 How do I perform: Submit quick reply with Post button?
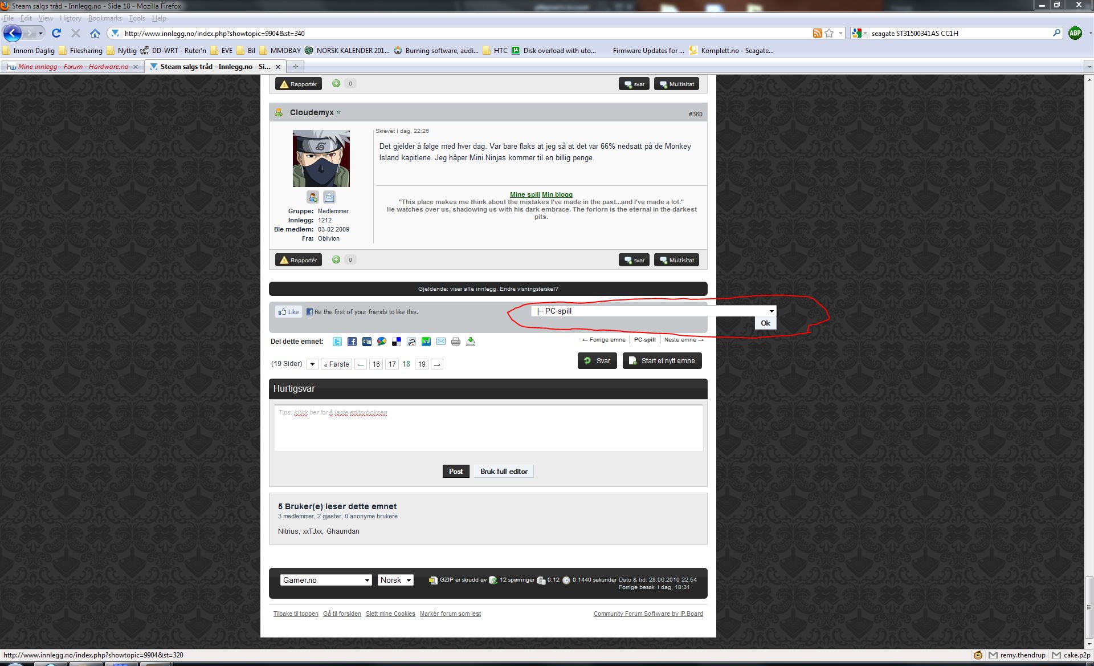[x=456, y=471]
